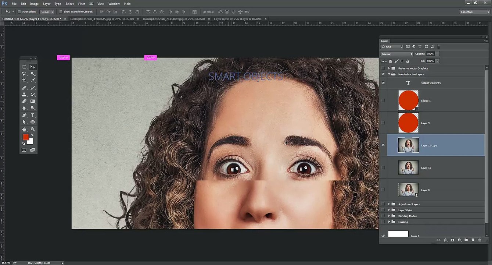492x265 pixels.
Task: Expand the Adjustment Layers group
Action: tap(389, 204)
